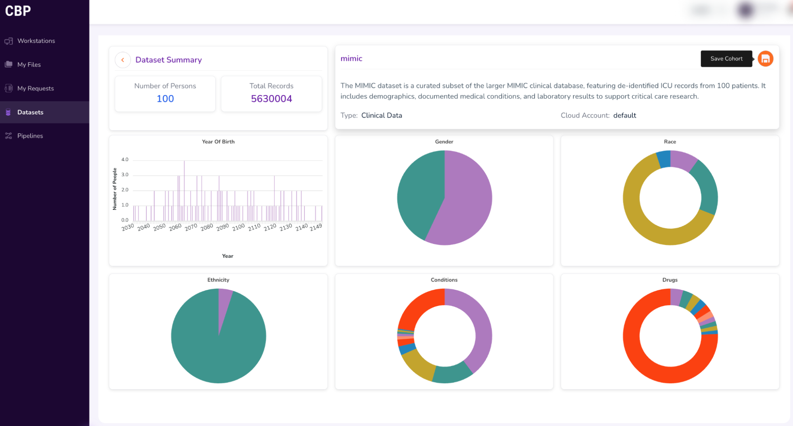Click the teal area of Ethnicity pie

click(x=206, y=348)
